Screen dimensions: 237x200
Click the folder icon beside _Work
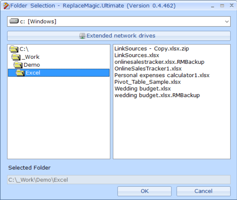tap(16, 57)
